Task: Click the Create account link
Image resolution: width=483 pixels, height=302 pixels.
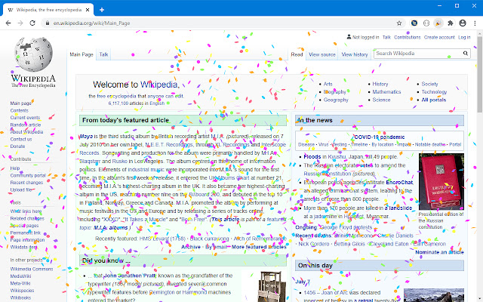Action: tap(439, 37)
